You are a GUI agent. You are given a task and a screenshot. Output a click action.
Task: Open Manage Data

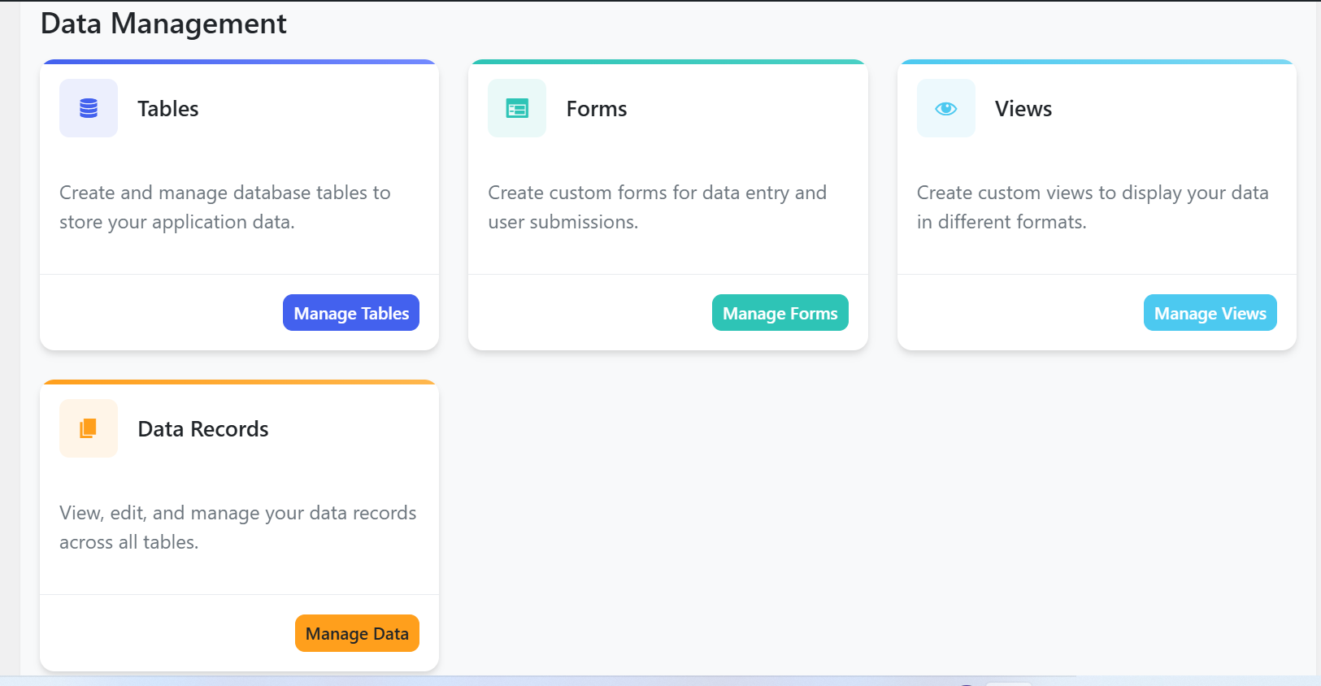coord(357,633)
